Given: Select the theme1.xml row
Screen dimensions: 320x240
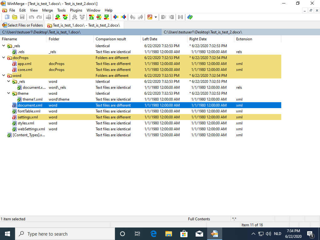Looking at the screenshot, I should click(141, 99).
